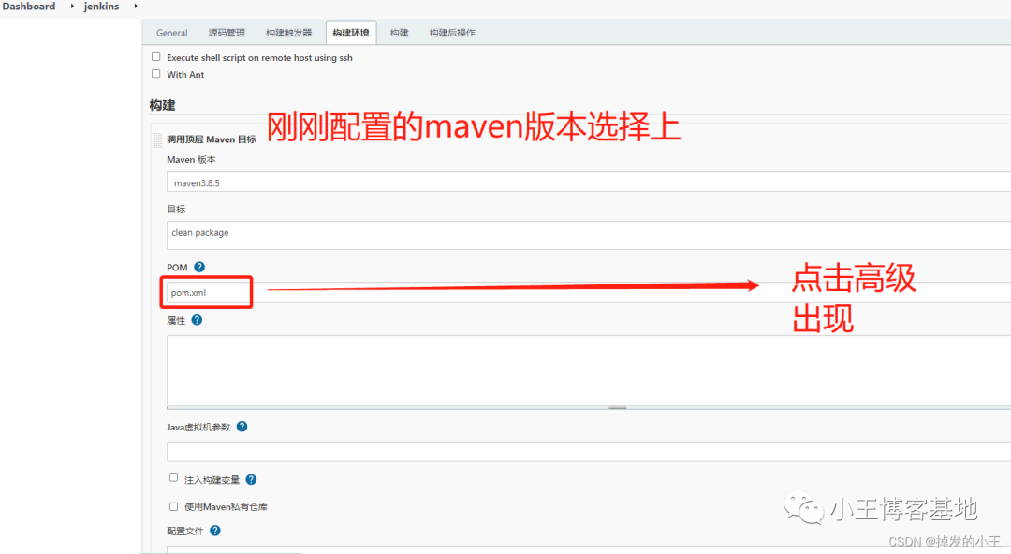Open the help icon next to POM

199,267
